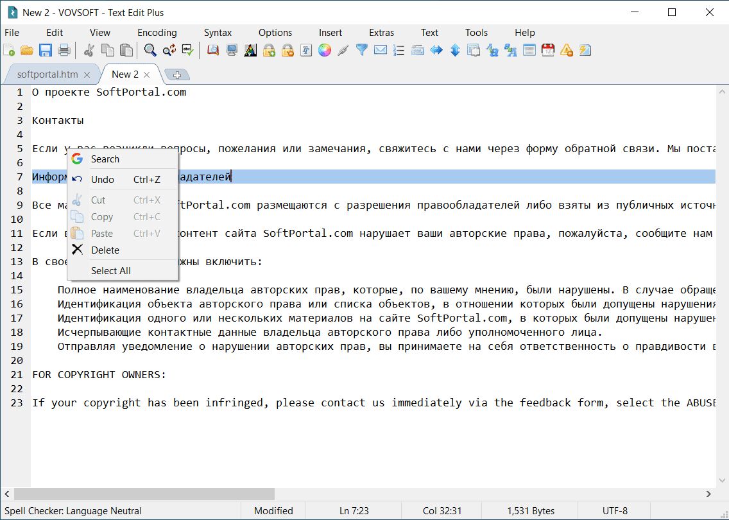Open the Text menu

(x=429, y=33)
